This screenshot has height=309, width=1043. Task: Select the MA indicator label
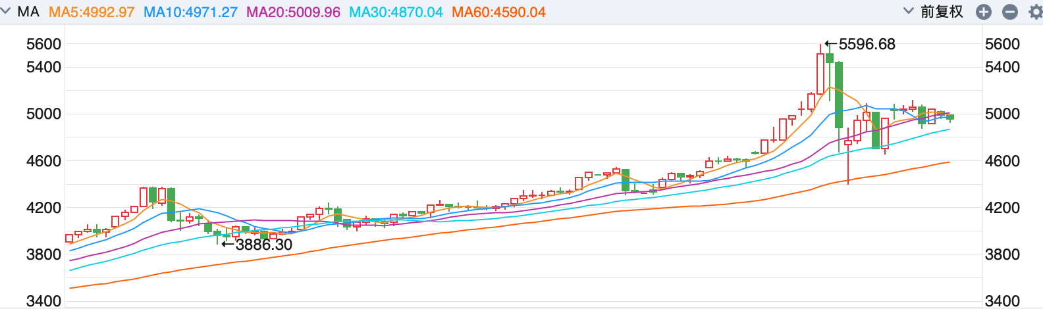(x=28, y=12)
